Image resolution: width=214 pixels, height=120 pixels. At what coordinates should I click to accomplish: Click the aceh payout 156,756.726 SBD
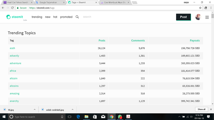(x=190, y=48)
